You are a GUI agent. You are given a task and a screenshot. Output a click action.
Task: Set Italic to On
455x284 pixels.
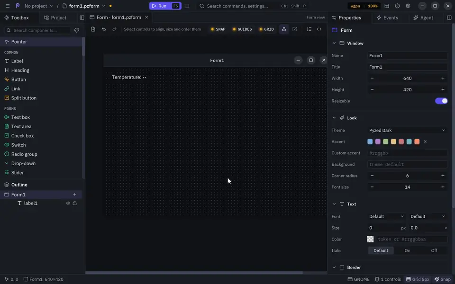point(408,251)
